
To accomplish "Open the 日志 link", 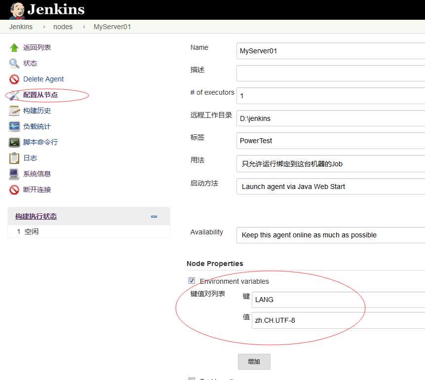I will pyautogui.click(x=30, y=158).
